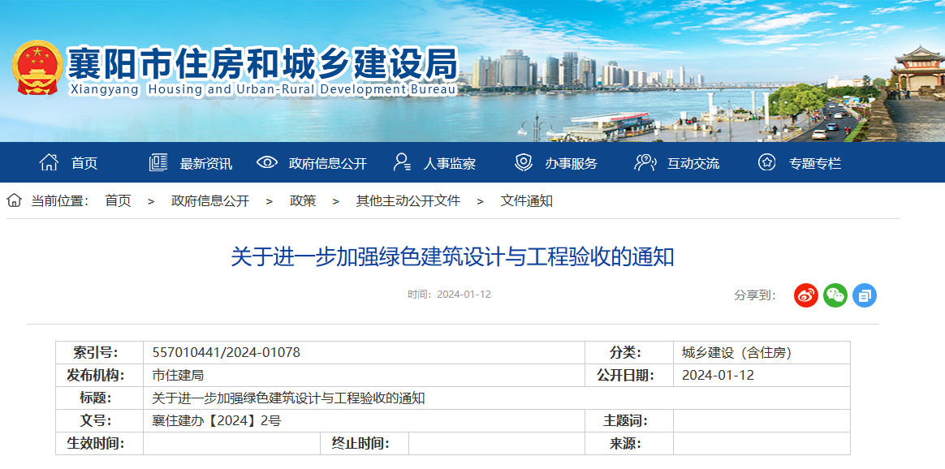
Task: Go to 首页 in breadcrumb trail
Action: [118, 200]
